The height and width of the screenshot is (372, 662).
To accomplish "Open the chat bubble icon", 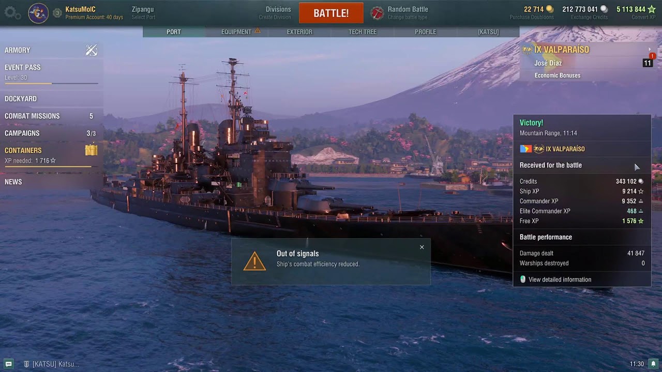I will click(x=8, y=364).
